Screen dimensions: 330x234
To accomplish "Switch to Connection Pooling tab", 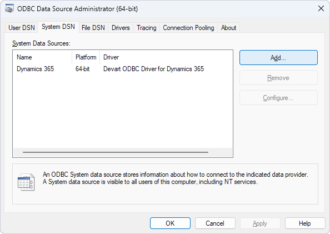I will (188, 28).
